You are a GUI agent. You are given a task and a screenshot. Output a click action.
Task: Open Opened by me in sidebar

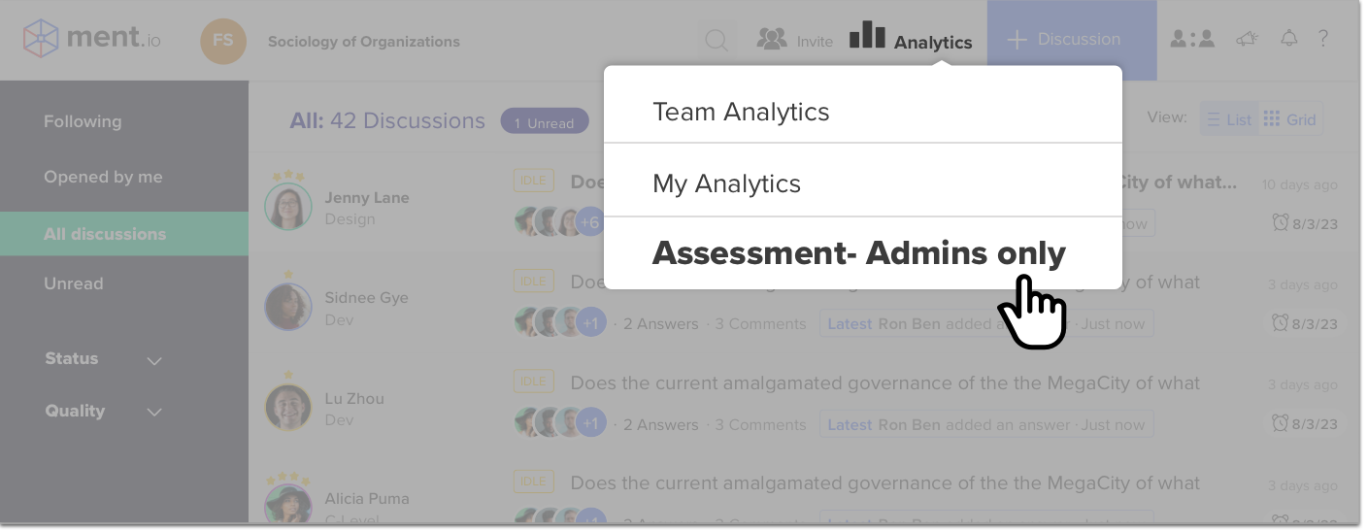(x=103, y=177)
